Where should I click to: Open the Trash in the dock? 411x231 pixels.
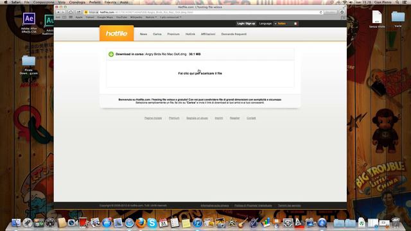(396, 223)
